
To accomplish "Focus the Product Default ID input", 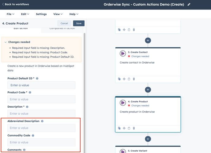I will coord(41,85).
